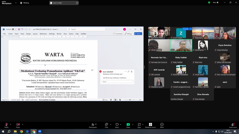The height and width of the screenshot is (134, 239).
Task: Expand video options arrow
Action: [x=22, y=124]
